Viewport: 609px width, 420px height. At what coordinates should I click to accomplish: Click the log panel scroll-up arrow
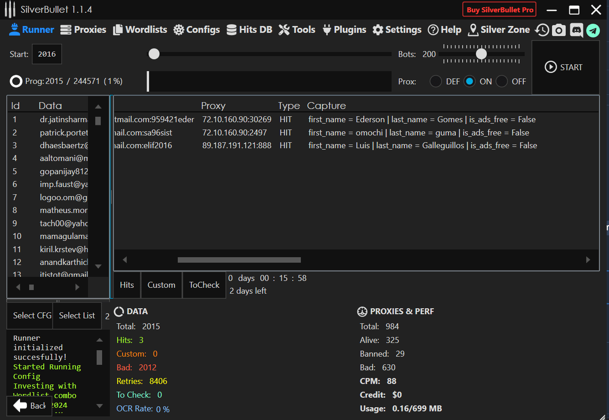[x=99, y=340]
